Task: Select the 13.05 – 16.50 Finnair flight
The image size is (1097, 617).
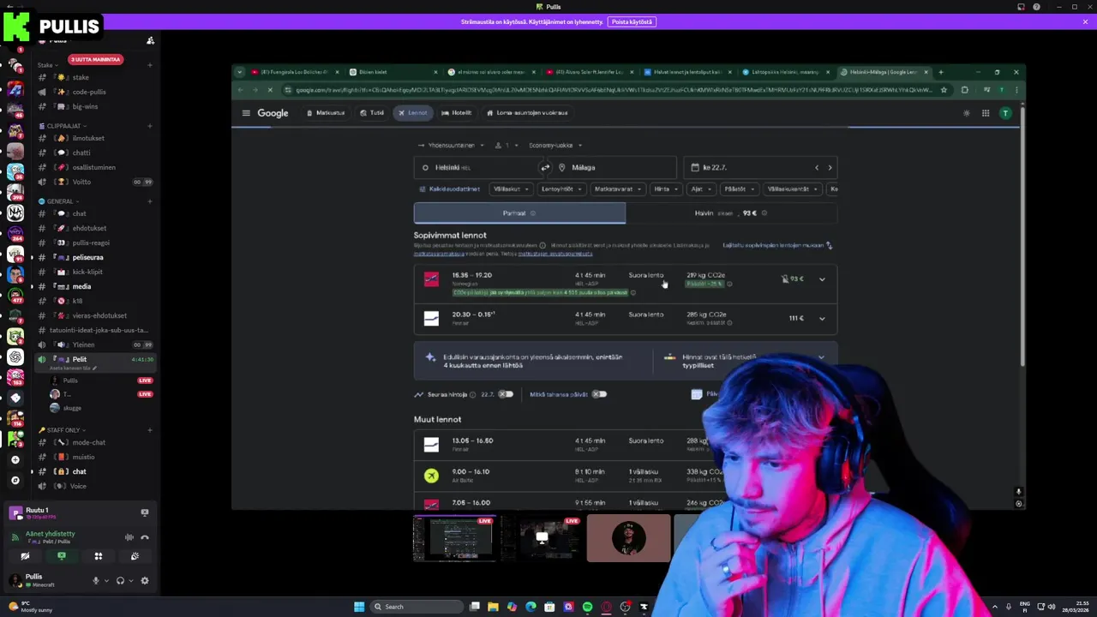Action: (x=626, y=444)
